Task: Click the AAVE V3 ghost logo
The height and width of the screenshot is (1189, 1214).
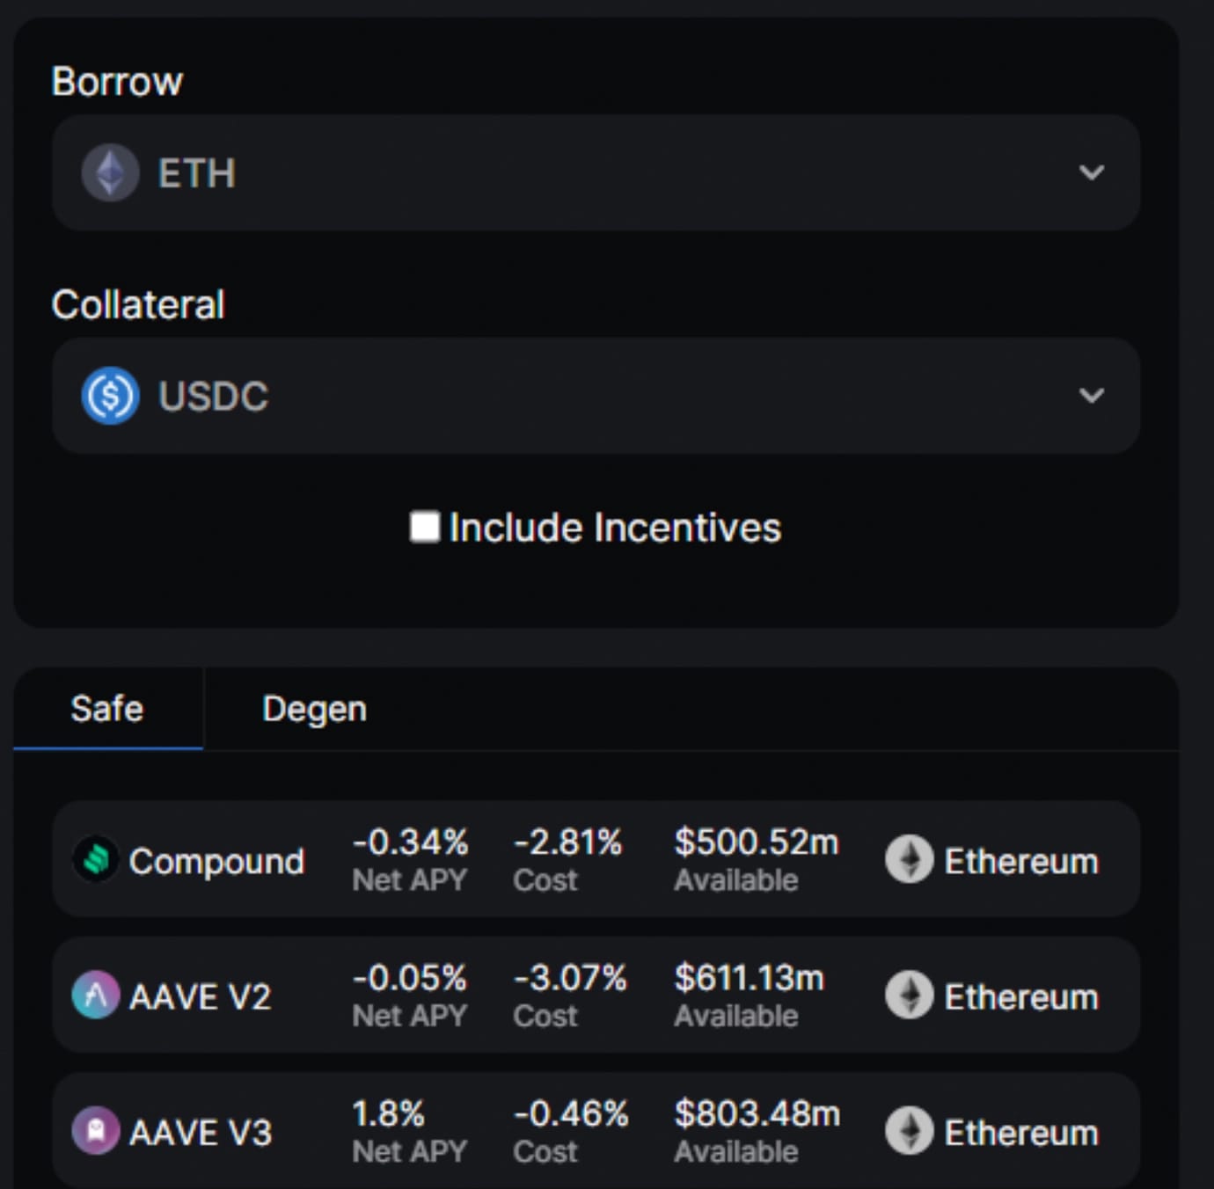Action: click(95, 1130)
